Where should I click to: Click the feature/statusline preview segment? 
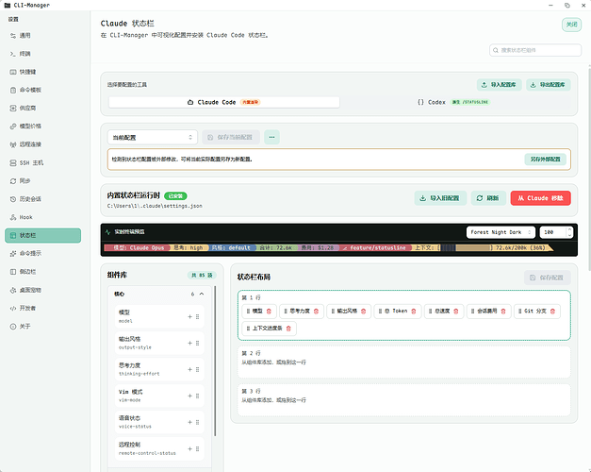(x=375, y=247)
